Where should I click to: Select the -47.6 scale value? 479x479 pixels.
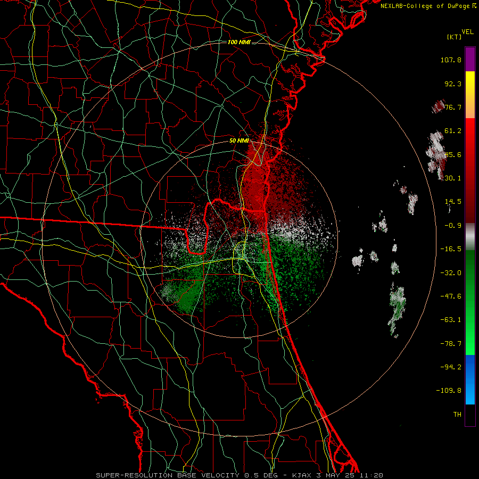[x=451, y=296]
